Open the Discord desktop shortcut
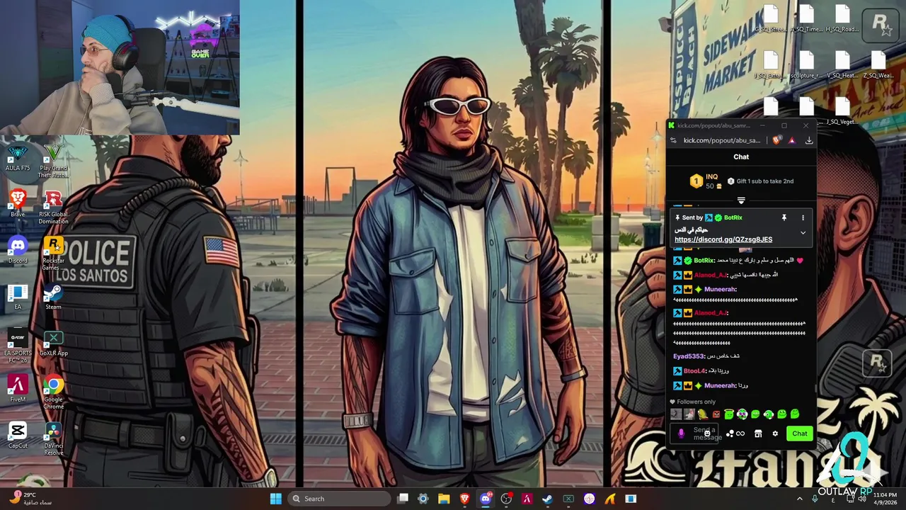The width and height of the screenshot is (906, 510). [x=18, y=249]
